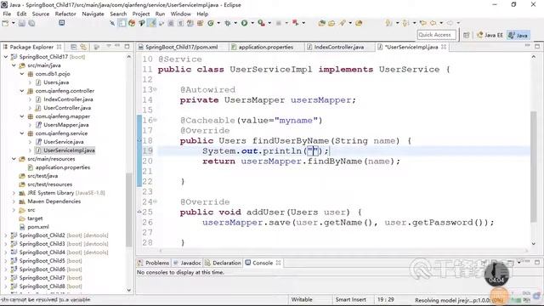Image resolution: width=544 pixels, height=306 pixels.
Task: Click the Next Annotation arrow icon
Action: [389, 23]
